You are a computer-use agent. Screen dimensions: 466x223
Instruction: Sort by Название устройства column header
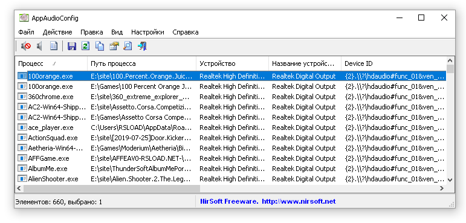tap(305, 63)
